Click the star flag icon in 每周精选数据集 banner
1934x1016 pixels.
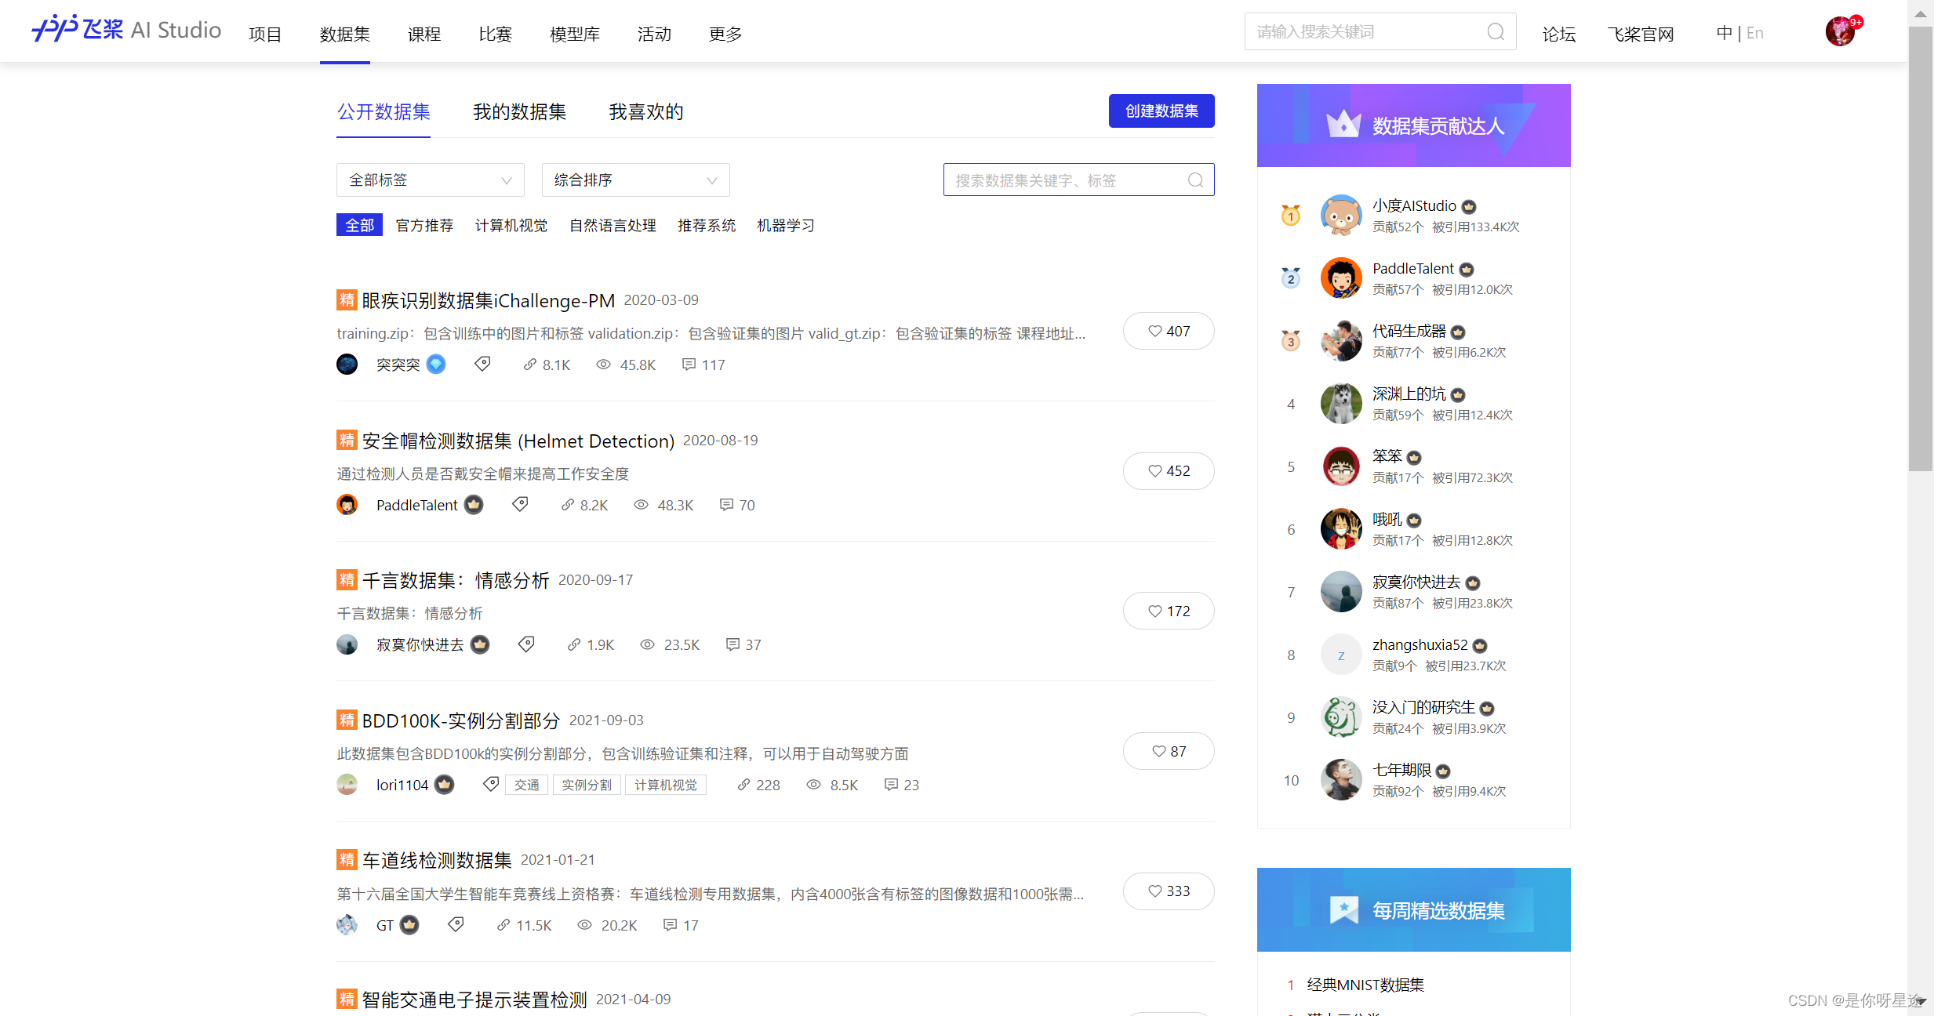pyautogui.click(x=1344, y=910)
